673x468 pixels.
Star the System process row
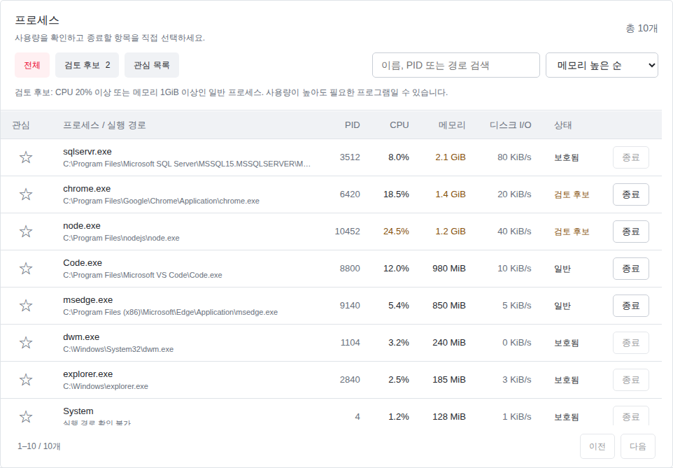(26, 416)
